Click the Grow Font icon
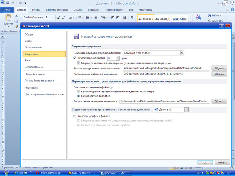This screenshot has width=235, height=176. coord(58,18)
